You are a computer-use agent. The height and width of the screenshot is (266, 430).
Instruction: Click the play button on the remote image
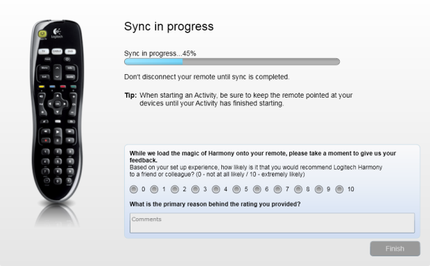tap(58, 132)
